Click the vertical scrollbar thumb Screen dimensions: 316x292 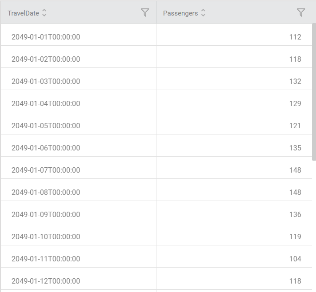314,92
